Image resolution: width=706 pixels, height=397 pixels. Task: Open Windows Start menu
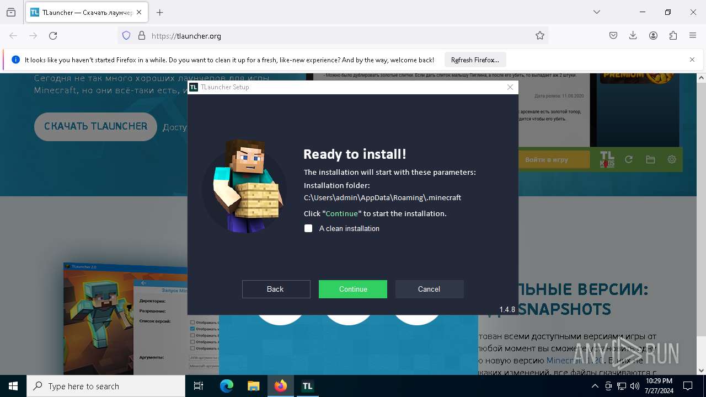pyautogui.click(x=13, y=386)
